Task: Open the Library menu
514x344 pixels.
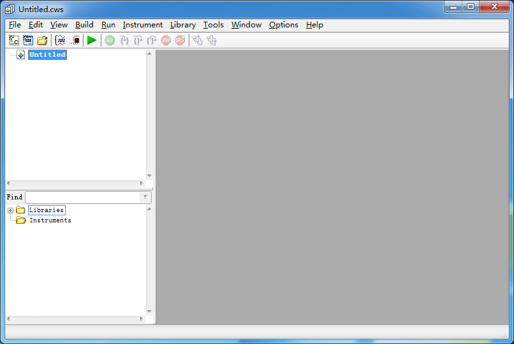Action: 183,25
